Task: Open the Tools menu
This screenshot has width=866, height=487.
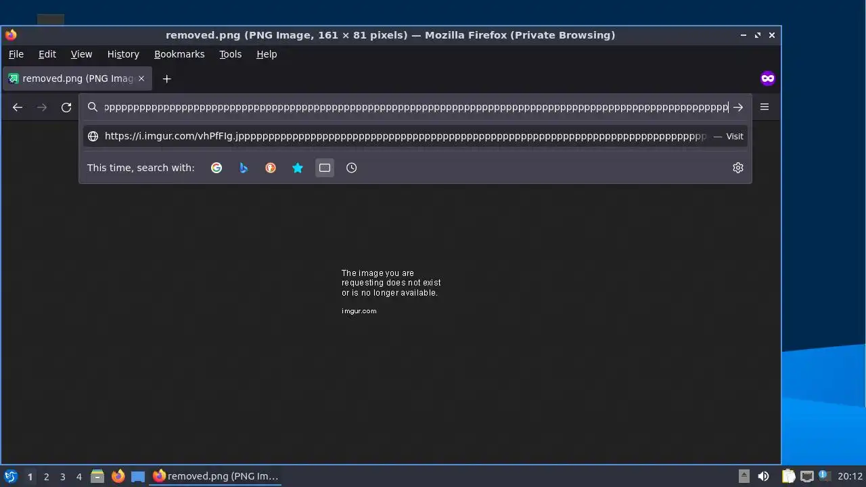Action: coord(230,54)
